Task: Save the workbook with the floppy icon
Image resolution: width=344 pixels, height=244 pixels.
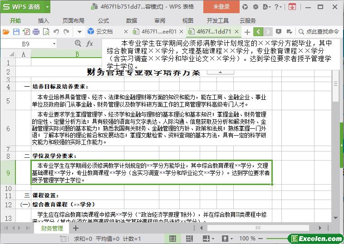Action: point(16,32)
